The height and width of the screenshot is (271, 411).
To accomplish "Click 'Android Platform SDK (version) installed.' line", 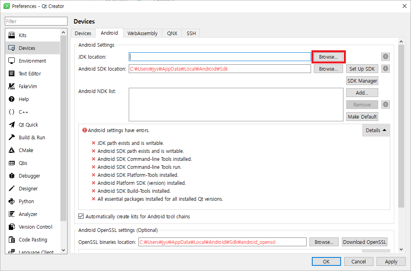I will point(142,183).
